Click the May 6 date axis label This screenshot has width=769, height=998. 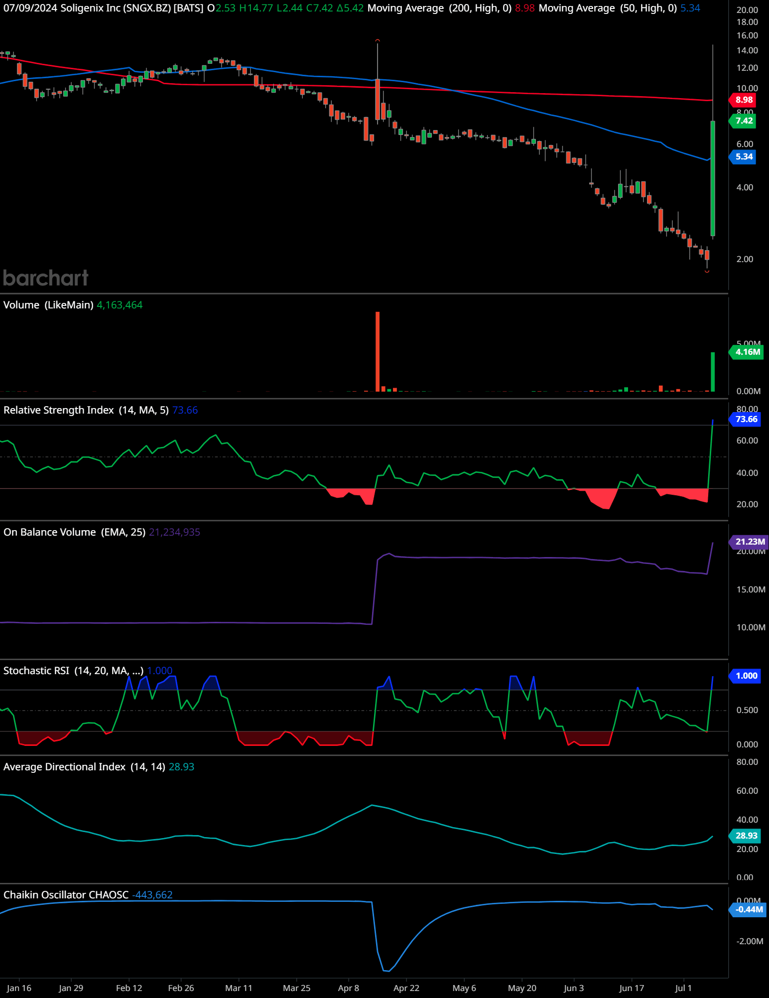pyautogui.click(x=464, y=988)
